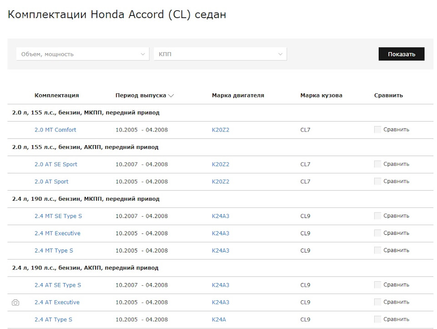The width and height of the screenshot is (437, 329).
Task: Click K20Z2 engine link in 2.0 AT Sport row
Action: pos(220,182)
